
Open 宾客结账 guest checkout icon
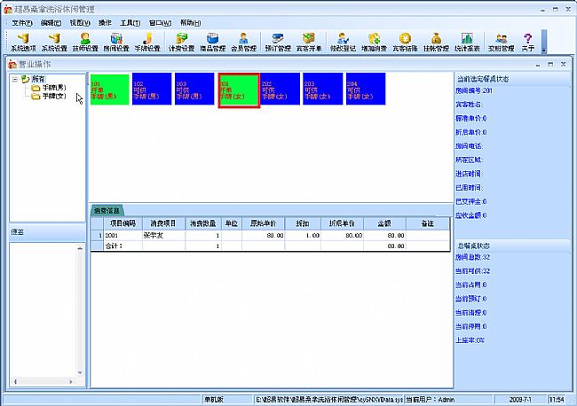[405, 43]
